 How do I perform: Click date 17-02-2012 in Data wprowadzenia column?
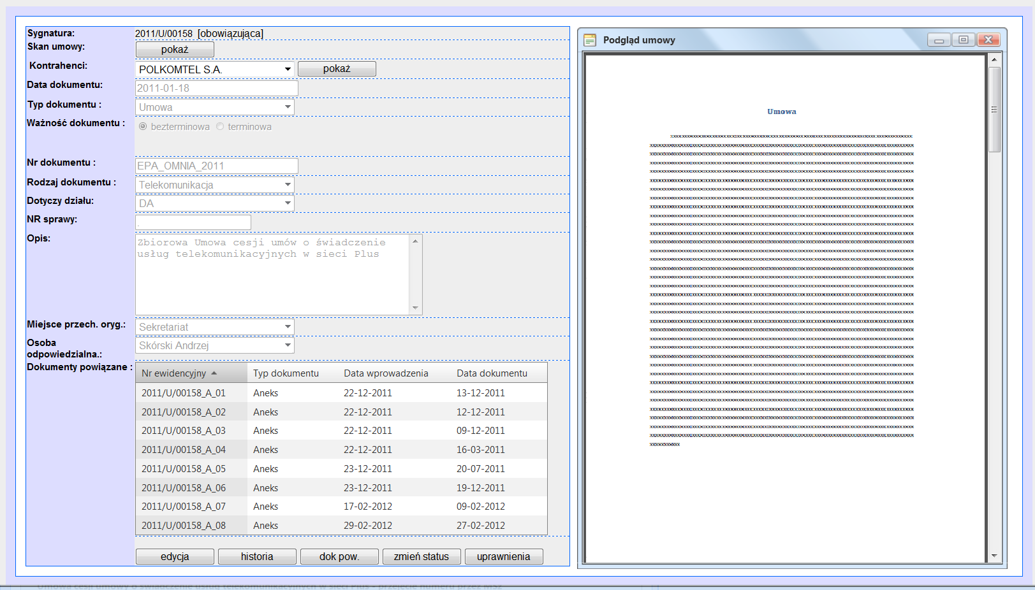click(x=368, y=507)
